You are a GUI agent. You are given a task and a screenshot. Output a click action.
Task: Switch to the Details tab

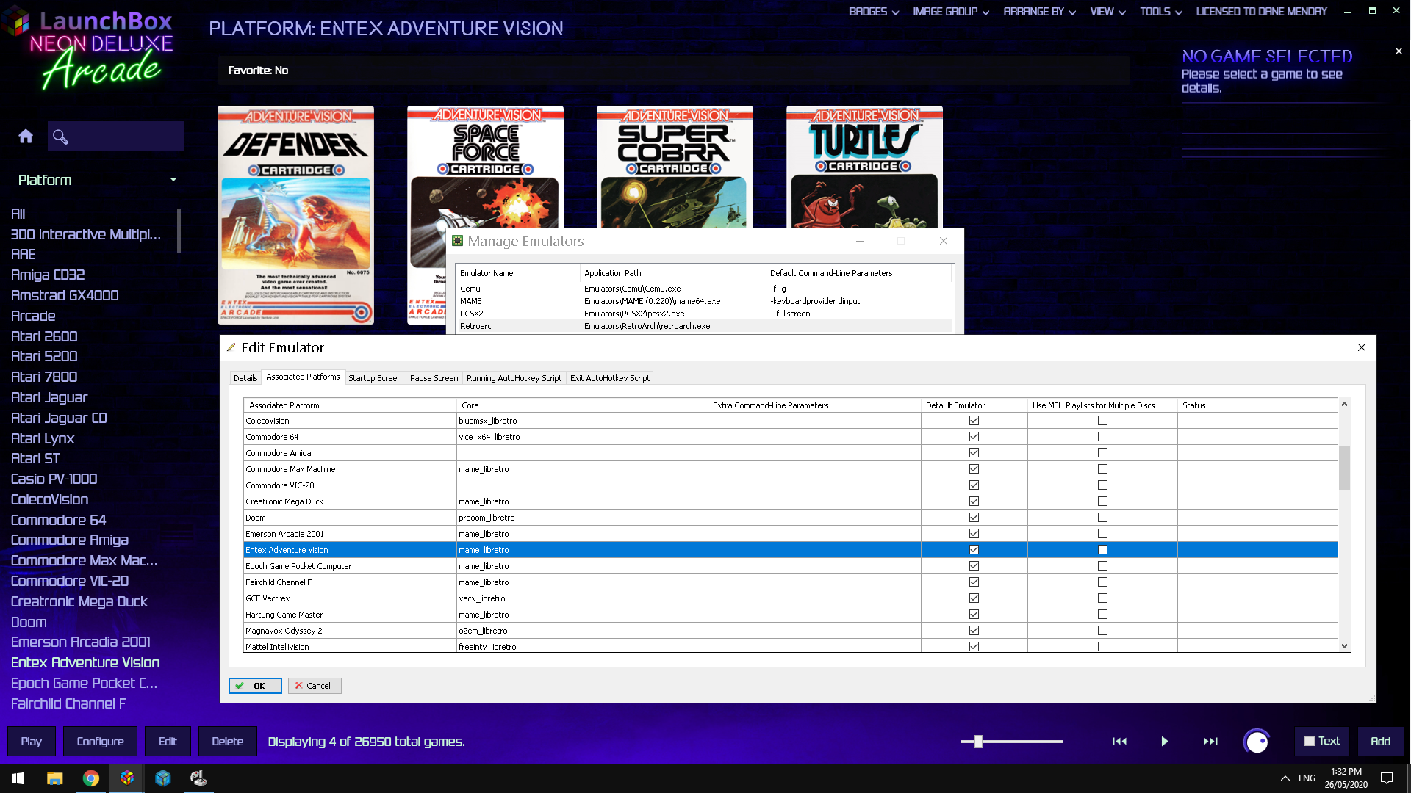coord(245,378)
